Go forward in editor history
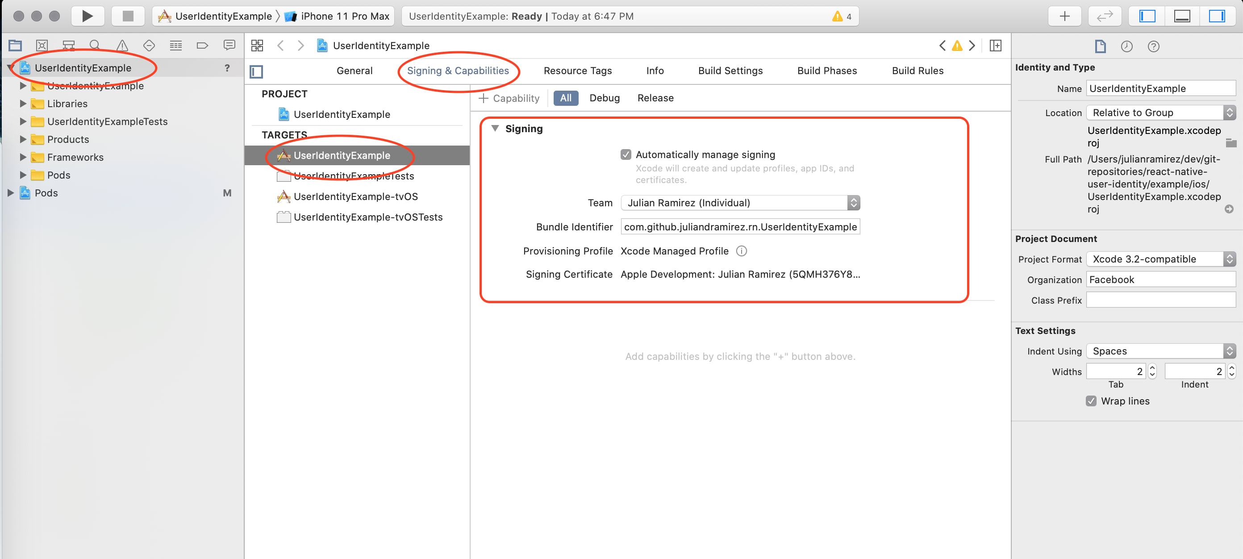 [x=300, y=46]
